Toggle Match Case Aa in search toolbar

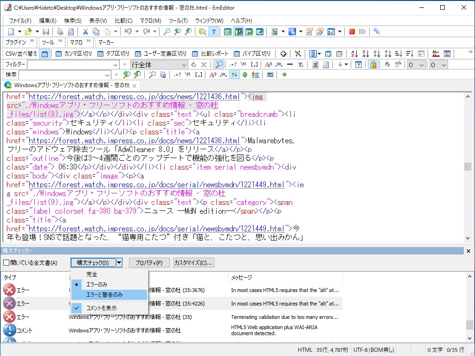coord(212,75)
